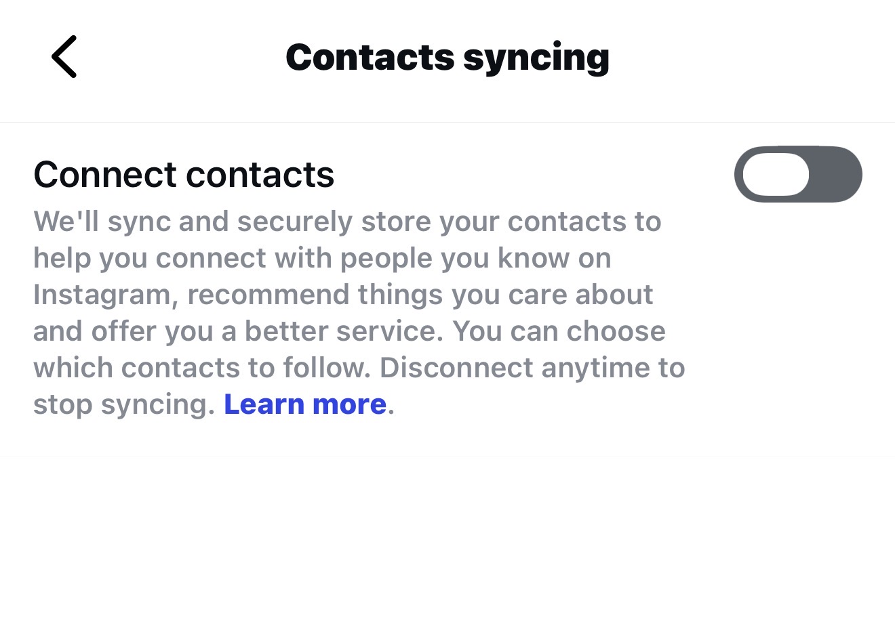
Task: Enable the Connect contacts toggle
Action: pyautogui.click(x=797, y=174)
